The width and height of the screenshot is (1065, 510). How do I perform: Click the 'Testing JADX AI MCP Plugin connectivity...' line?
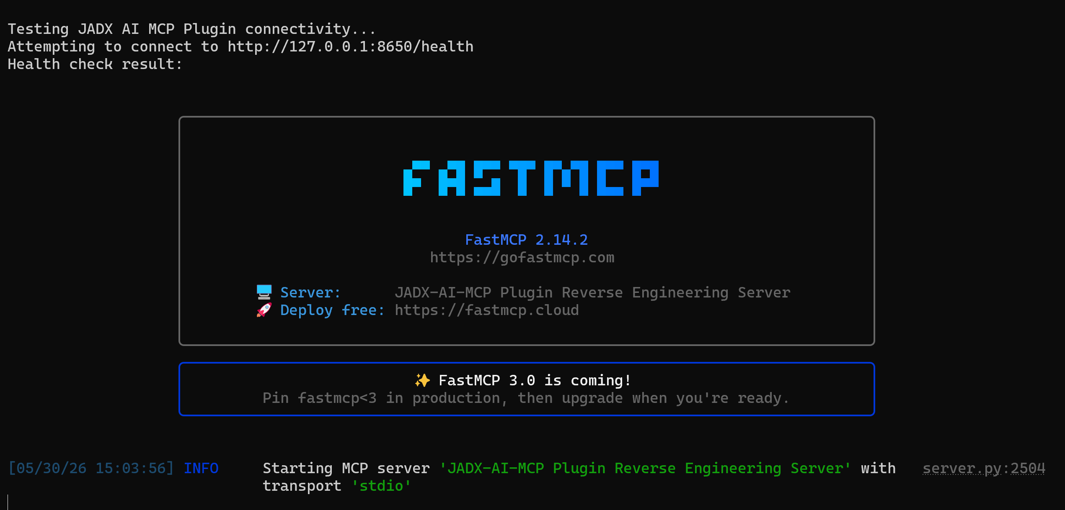click(192, 29)
